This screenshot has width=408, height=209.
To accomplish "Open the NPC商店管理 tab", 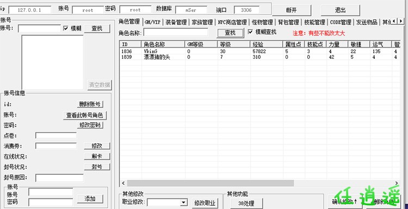I will [x=232, y=22].
